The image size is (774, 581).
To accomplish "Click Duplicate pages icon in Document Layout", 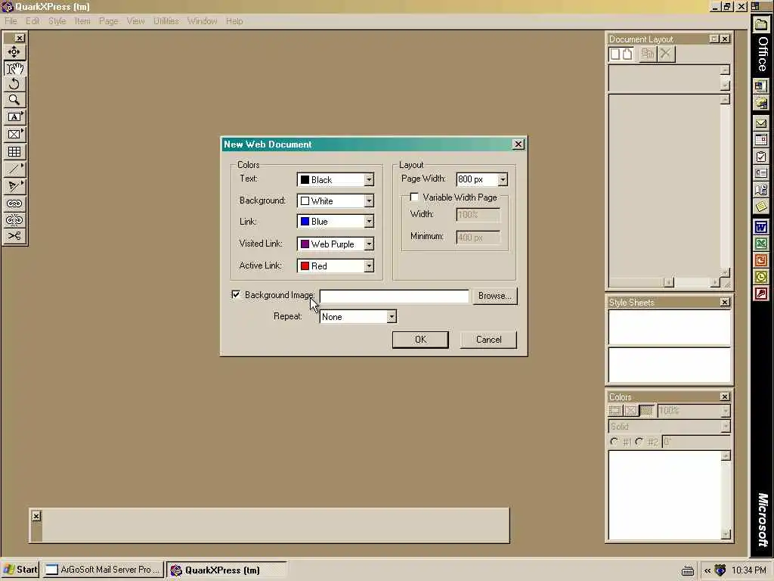I will (x=648, y=54).
